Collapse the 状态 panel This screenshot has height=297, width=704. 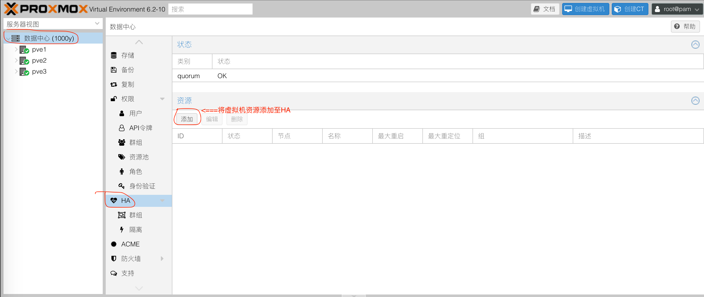pos(695,45)
